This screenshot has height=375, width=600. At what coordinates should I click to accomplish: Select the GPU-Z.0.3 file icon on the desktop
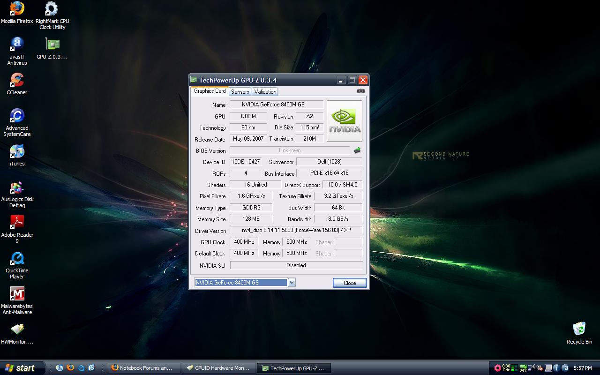click(x=52, y=48)
